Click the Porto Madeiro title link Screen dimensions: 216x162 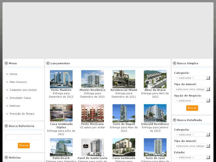[61, 90]
